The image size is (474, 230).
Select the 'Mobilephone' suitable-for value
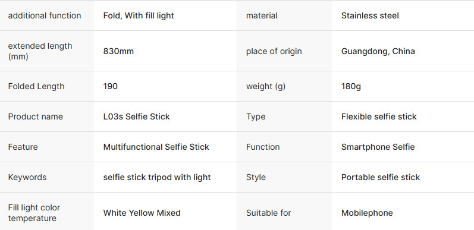click(x=367, y=213)
